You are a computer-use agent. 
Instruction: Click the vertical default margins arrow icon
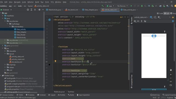(142, 21)
